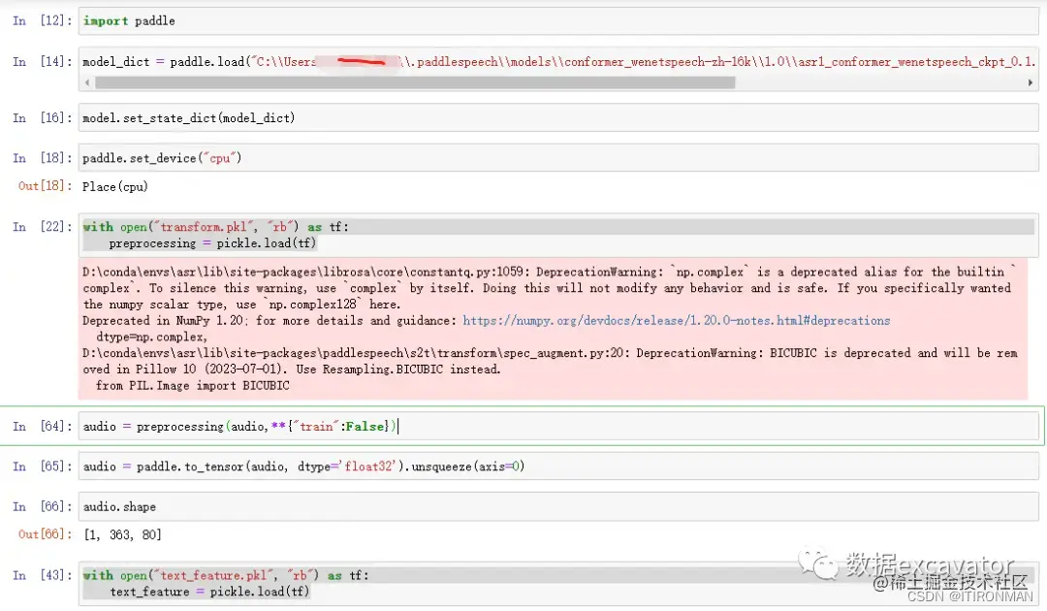Select the model.set_state_dict(model_dict) cell
The height and width of the screenshot is (611, 1047).
click(557, 117)
